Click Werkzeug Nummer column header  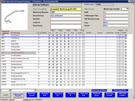coord(6,32)
